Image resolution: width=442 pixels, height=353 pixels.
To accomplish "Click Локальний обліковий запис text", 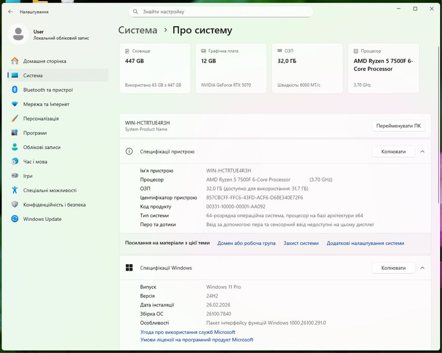I will pos(61,38).
